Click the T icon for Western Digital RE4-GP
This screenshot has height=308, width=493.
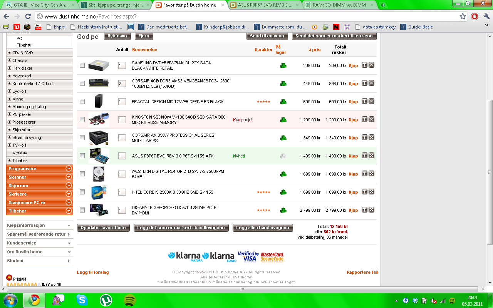pyautogui.click(x=364, y=174)
